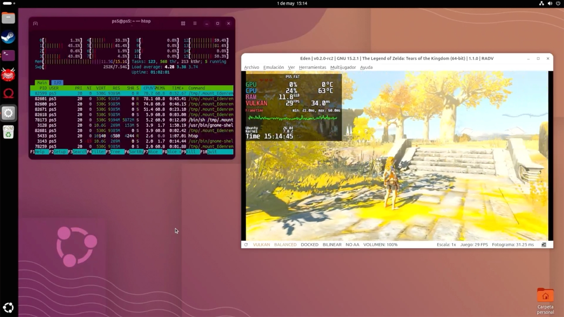Screen dimensions: 564x317
Task: Click the Mem usage bar in htop
Action: 82,62
